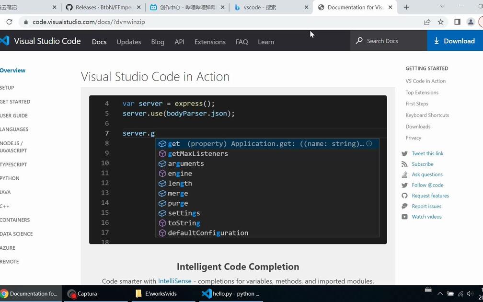Screen dimensions: 483x302
Task: Click the info icon on the get suggestion
Action: [369, 144]
